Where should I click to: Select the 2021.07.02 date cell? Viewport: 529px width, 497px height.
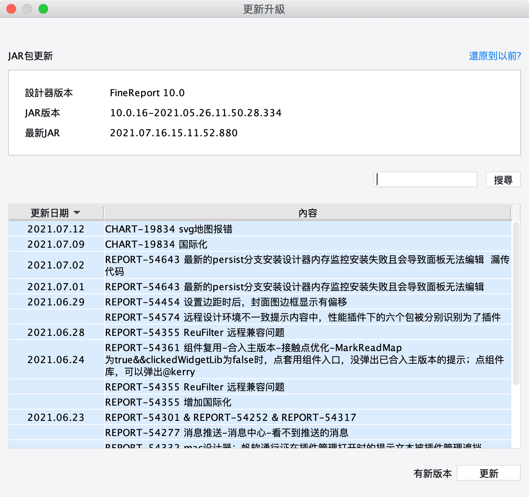point(56,265)
